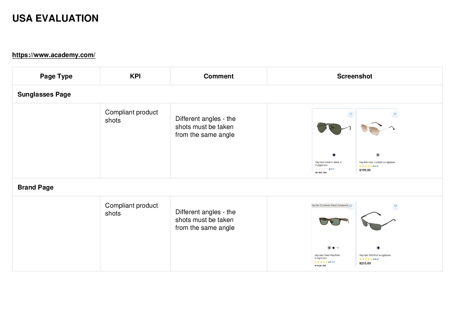Open Ray-Ban RB3498 Sunglasses product title

click(375, 255)
